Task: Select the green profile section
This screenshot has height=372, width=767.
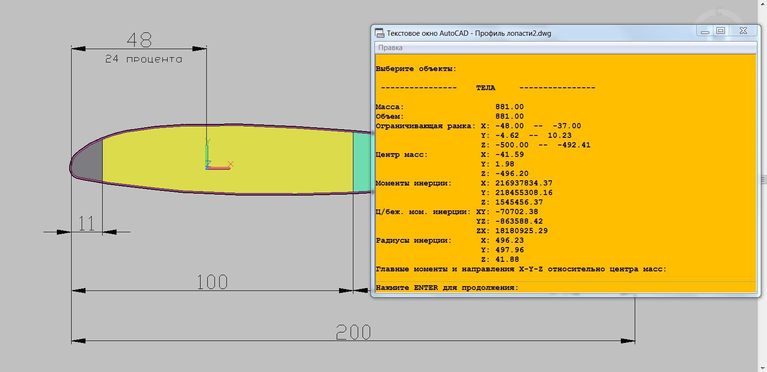Action: 362,162
